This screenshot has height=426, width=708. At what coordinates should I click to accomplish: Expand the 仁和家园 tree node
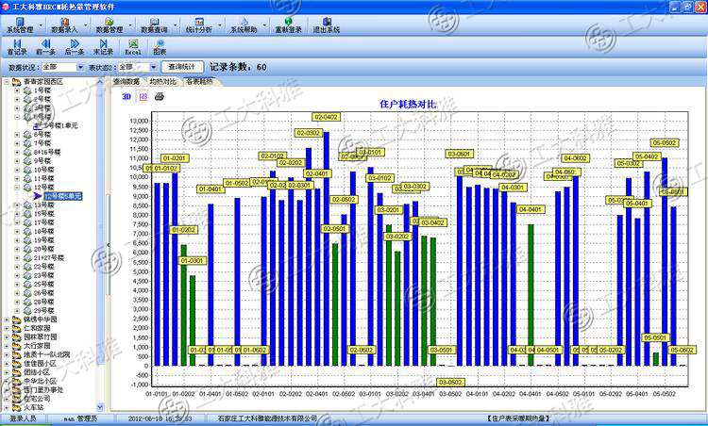[7, 328]
